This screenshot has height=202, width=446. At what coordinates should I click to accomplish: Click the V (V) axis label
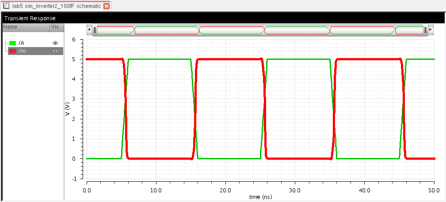pyautogui.click(x=69, y=109)
